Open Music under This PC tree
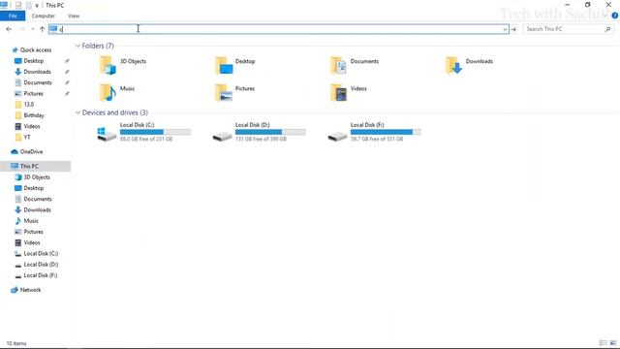Image resolution: width=620 pixels, height=349 pixels. point(31,221)
